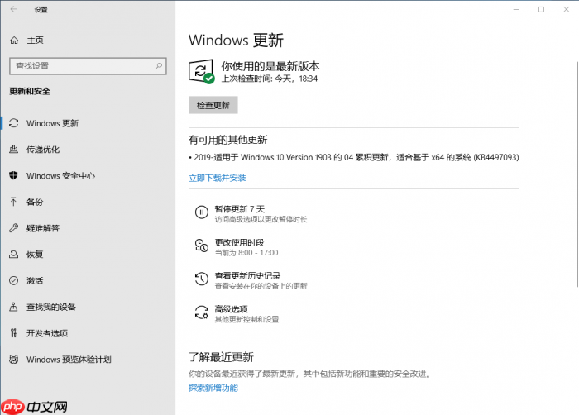Click the 检查更新 button
The height and width of the screenshot is (415, 579).
[213, 105]
